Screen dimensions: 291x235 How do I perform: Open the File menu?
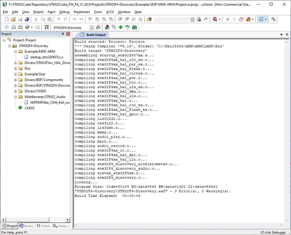5,12
